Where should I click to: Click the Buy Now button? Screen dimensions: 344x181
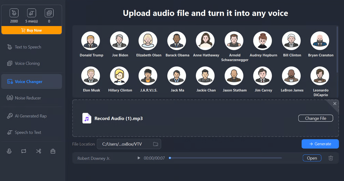tap(32, 30)
